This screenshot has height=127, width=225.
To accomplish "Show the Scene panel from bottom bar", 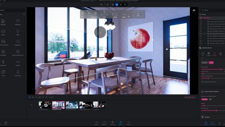I will click(206, 123).
